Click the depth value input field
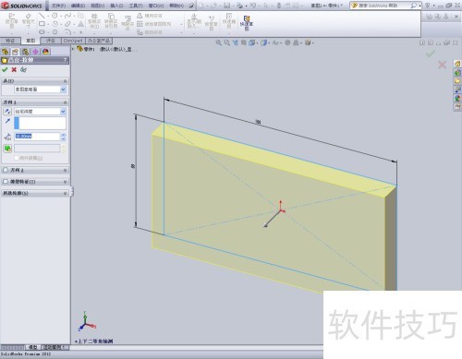The image size is (462, 359). click(37, 137)
